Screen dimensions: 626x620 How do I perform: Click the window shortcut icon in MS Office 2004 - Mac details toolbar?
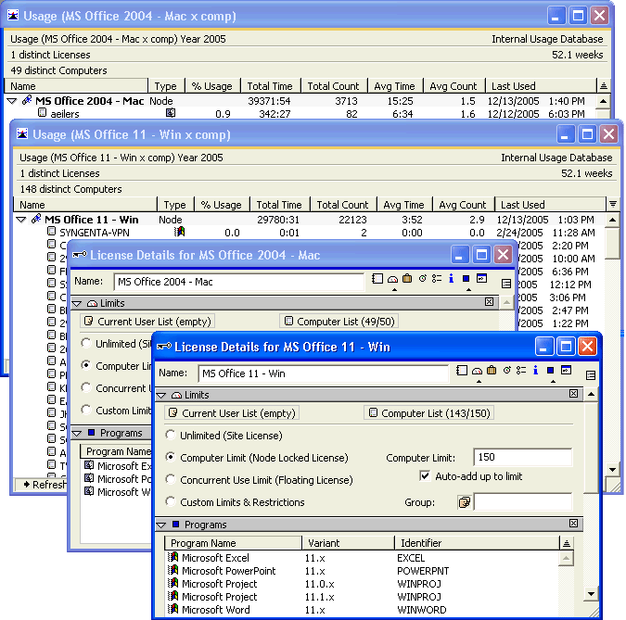482,278
